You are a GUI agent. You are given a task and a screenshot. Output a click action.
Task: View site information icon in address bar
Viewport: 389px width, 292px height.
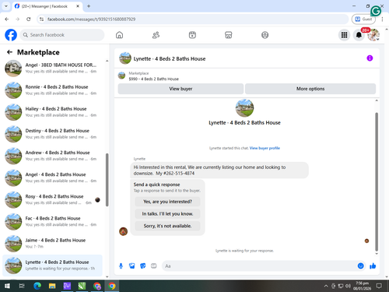pos(41,19)
